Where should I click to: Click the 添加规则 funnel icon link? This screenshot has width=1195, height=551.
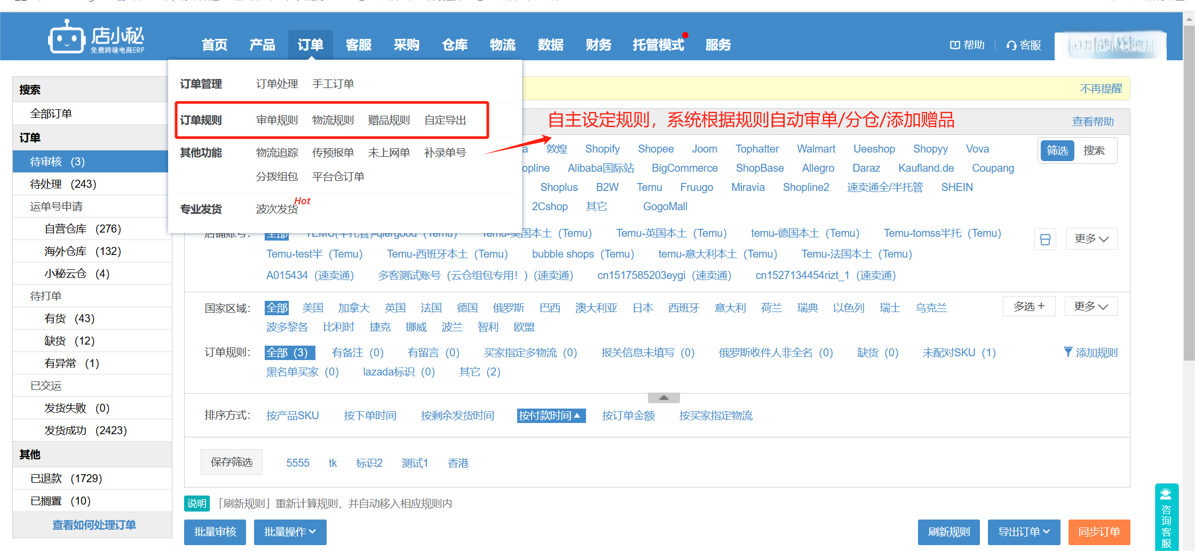click(1090, 353)
